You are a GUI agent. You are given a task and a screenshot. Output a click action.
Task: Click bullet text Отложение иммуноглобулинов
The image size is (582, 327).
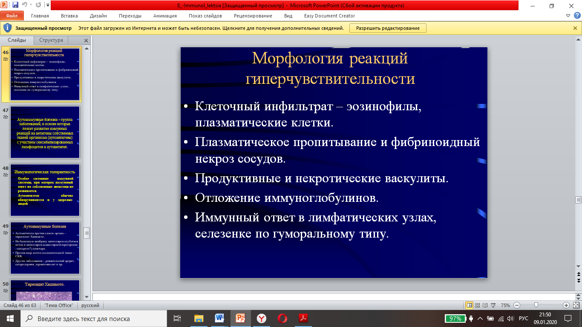click(287, 198)
